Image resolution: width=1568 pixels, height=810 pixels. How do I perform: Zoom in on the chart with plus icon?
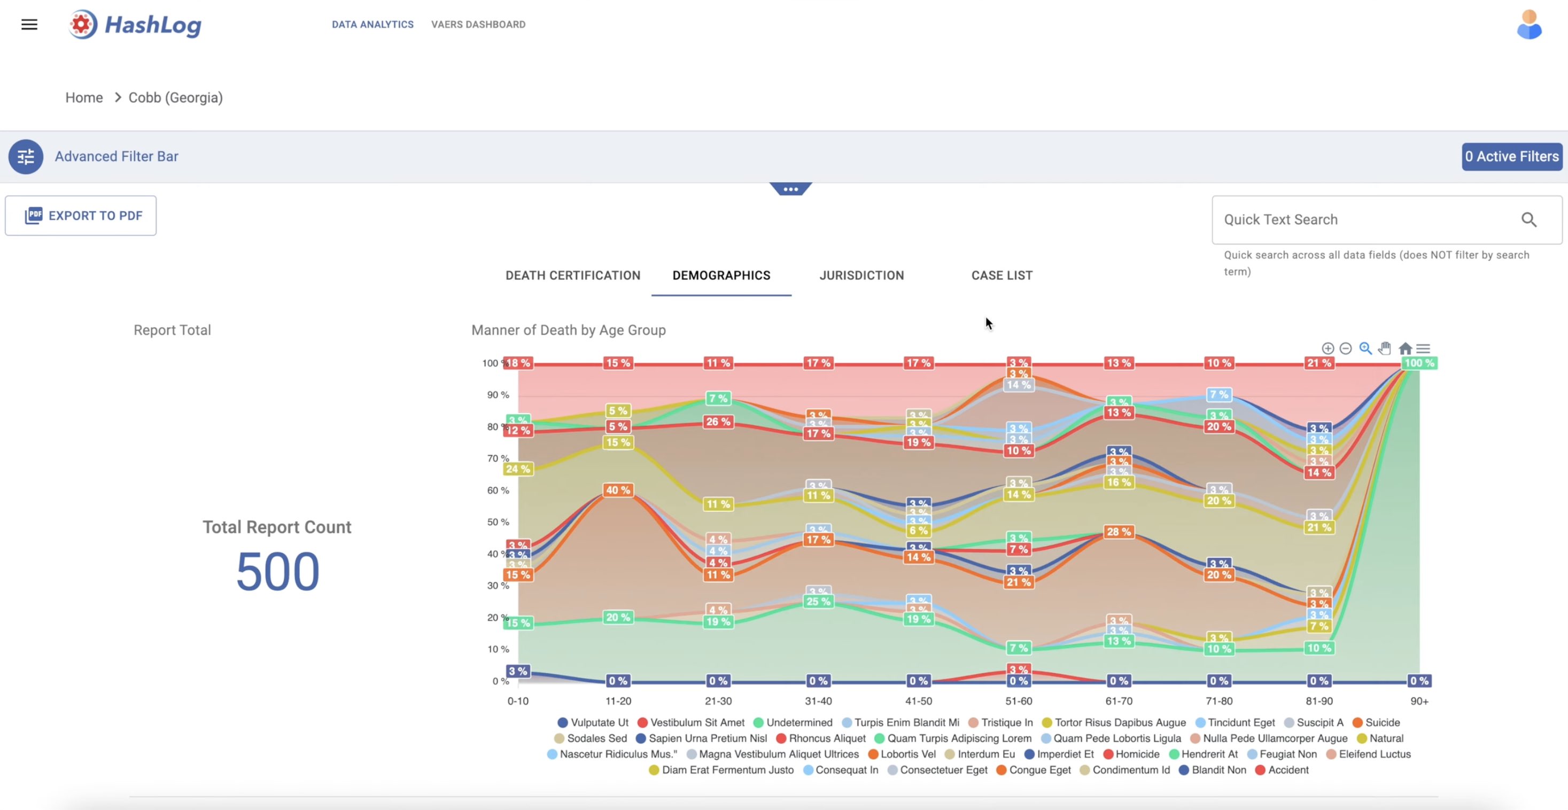(1328, 348)
